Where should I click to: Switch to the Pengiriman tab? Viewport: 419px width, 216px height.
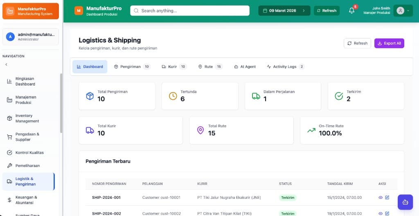[132, 67]
